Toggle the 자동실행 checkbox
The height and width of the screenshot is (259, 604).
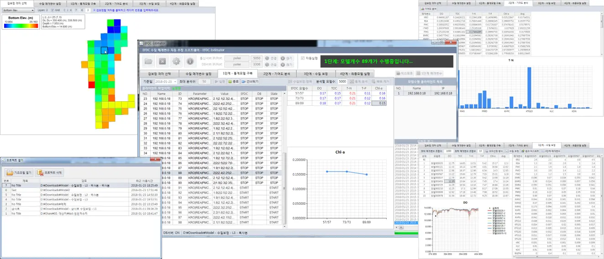tap(303, 58)
